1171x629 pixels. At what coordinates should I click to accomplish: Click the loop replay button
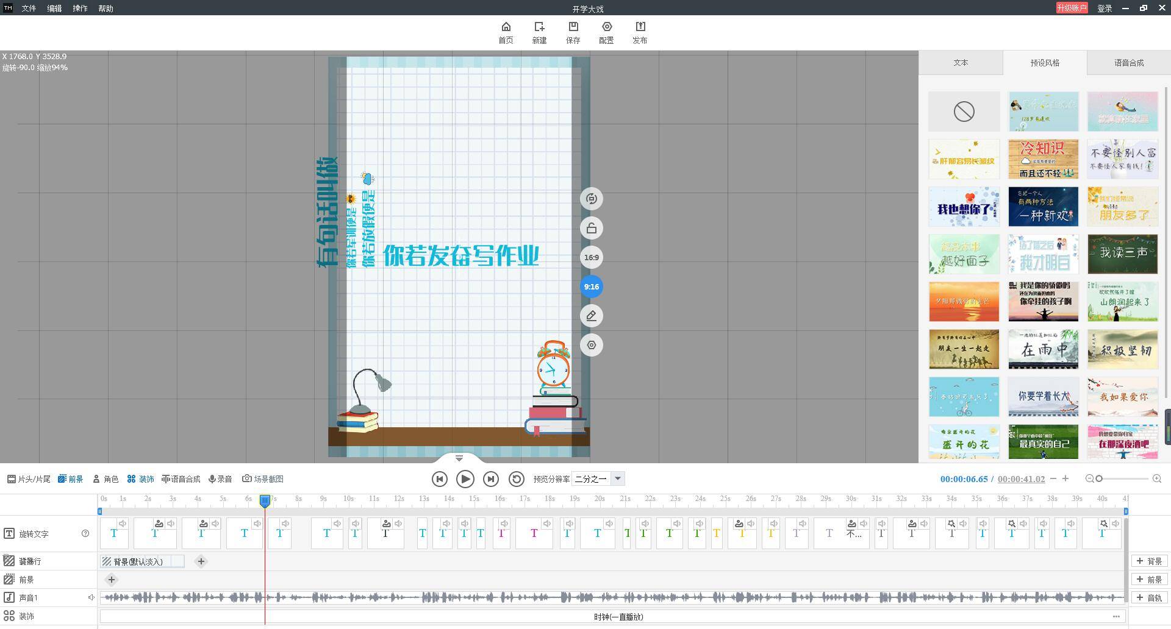[x=516, y=479]
